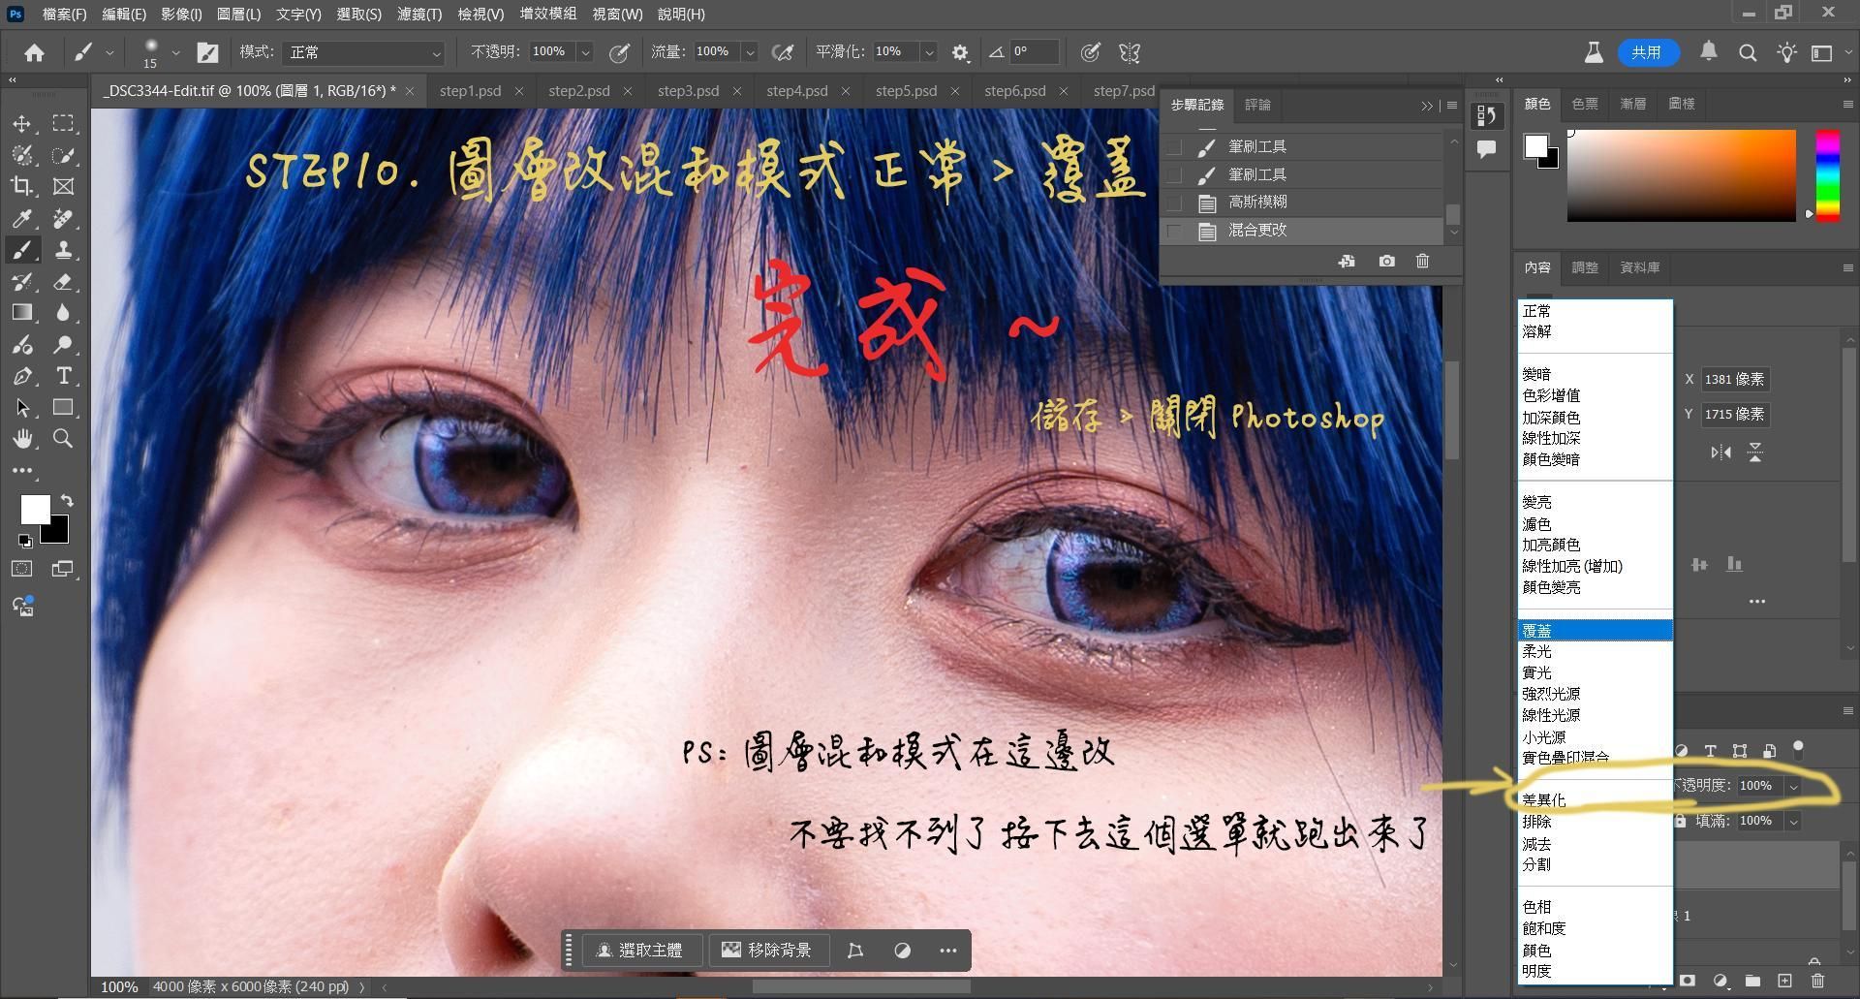Toggle history brush source for 高斯模糊 state

click(x=1174, y=203)
